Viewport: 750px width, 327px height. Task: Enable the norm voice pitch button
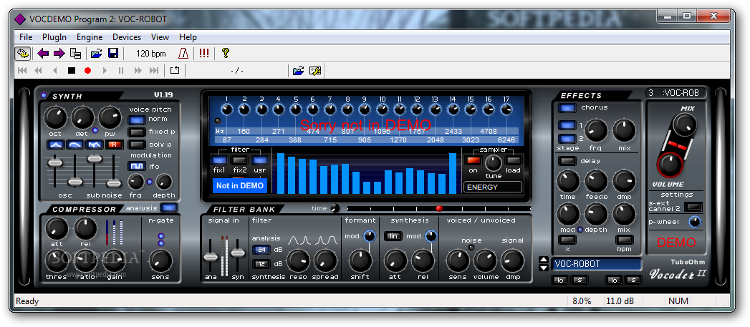(137, 119)
